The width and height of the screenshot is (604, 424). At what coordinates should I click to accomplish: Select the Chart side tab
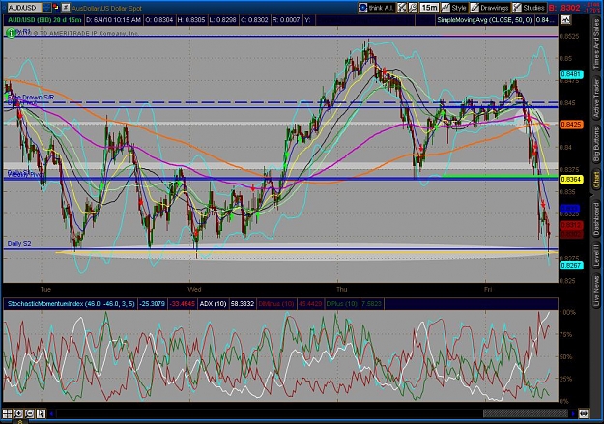tap(596, 181)
